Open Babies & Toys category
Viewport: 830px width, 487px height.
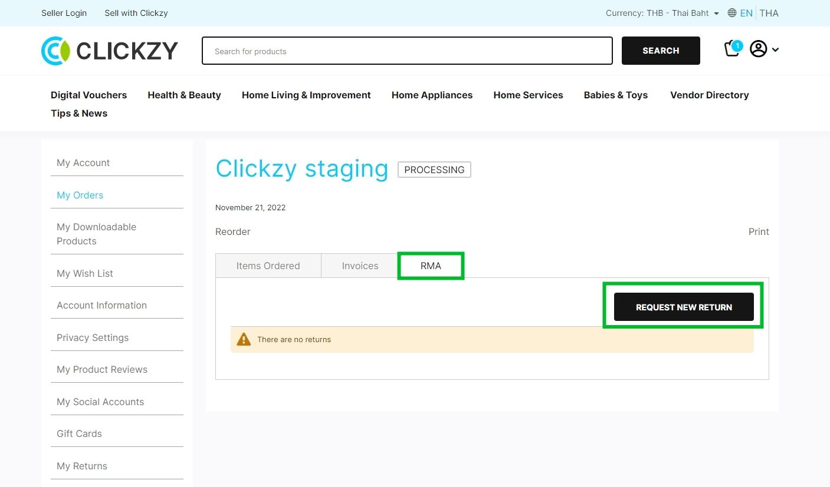(616, 95)
